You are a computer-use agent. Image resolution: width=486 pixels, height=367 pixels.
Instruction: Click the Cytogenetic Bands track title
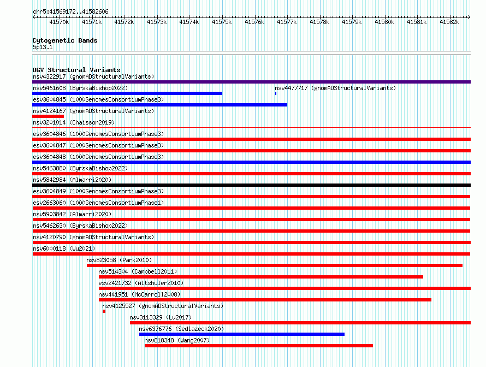pyautogui.click(x=65, y=40)
